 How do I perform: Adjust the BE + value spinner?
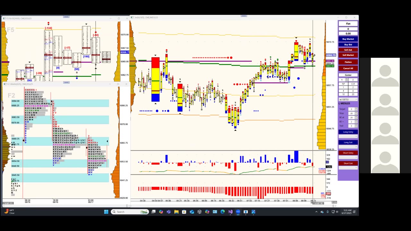(x=356, y=122)
